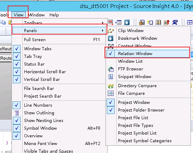Disable the Vertical Scroll Bar
Image resolution: width=193 pixels, height=153 pixels.
click(x=17, y=79)
